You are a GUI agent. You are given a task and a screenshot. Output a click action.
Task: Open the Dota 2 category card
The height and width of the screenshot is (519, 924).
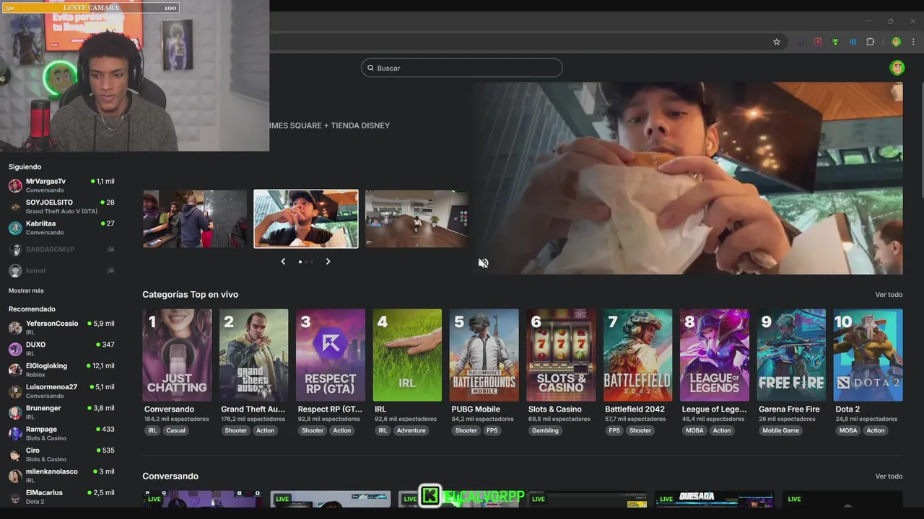click(868, 355)
